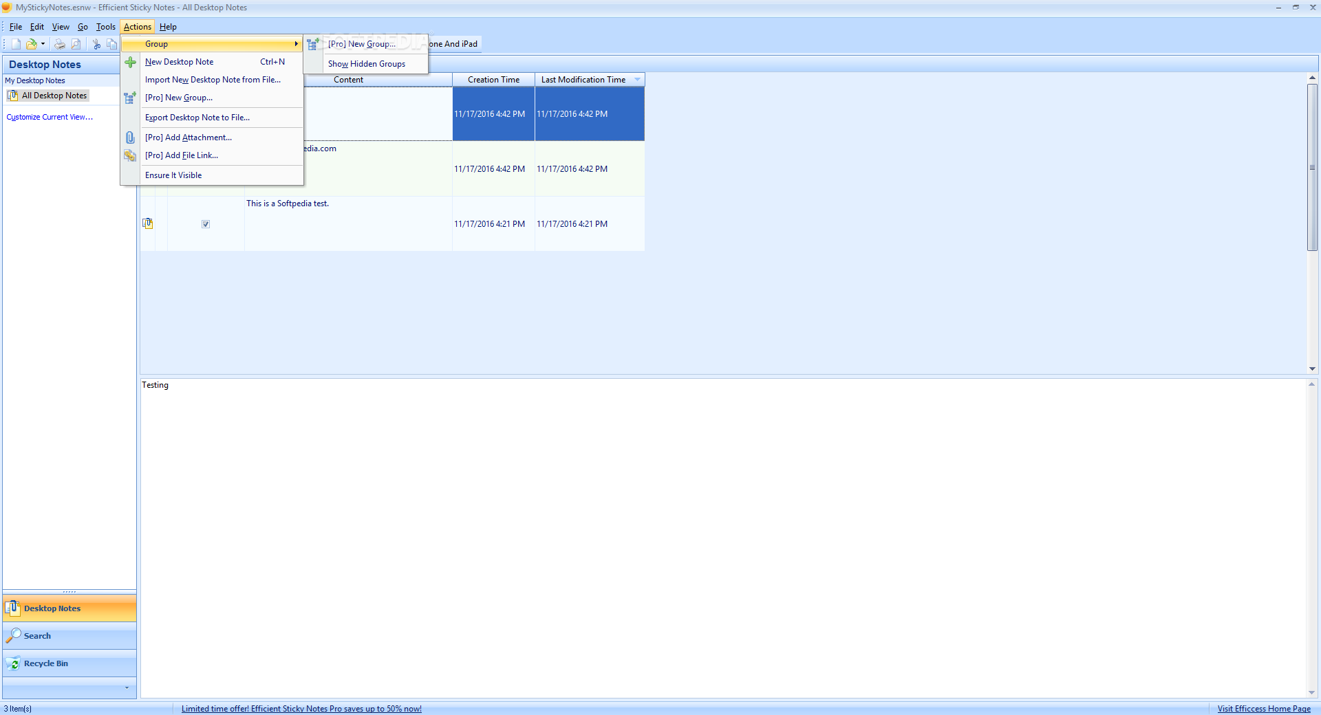The width and height of the screenshot is (1321, 715).
Task: Click the Copy toolbar icon
Action: tap(111, 44)
